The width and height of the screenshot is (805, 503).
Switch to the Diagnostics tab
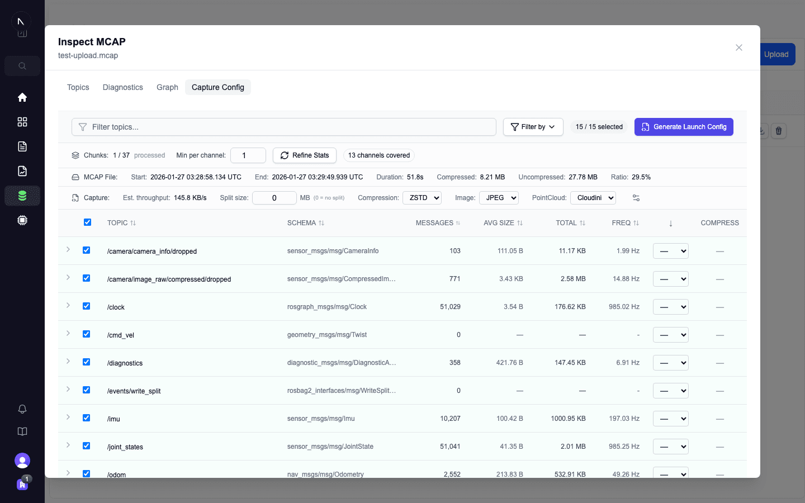123,87
